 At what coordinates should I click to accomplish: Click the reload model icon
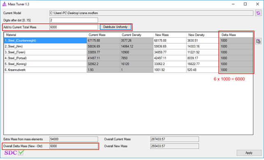tap(258, 13)
